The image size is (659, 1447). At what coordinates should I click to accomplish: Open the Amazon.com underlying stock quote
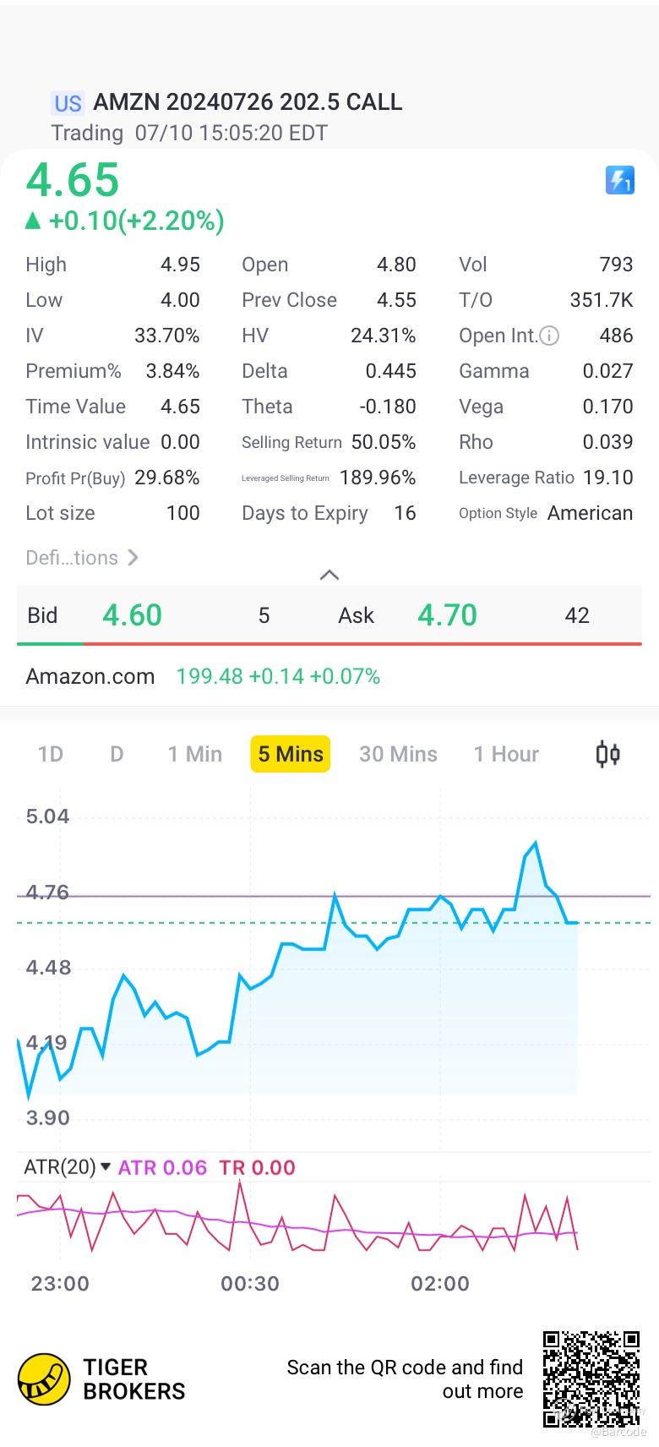tap(90, 676)
